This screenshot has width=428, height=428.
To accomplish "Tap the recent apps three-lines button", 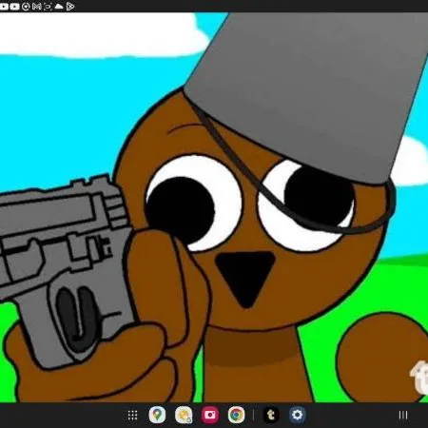I will tap(403, 415).
